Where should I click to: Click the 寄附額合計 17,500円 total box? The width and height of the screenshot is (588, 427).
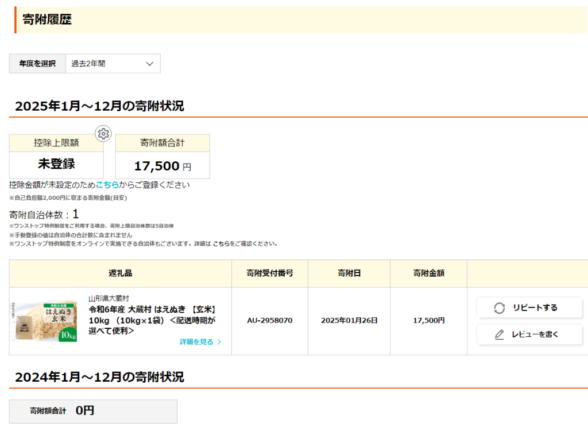(x=162, y=164)
